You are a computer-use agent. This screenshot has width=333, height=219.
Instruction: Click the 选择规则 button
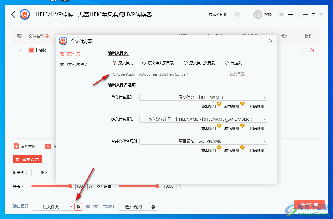133,207
